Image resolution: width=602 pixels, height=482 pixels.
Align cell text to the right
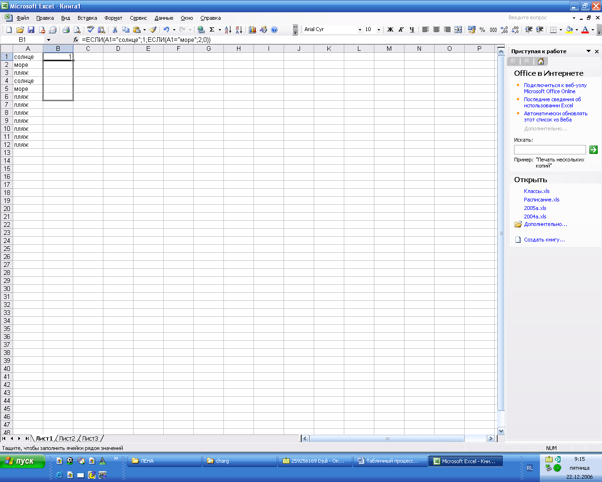447,30
